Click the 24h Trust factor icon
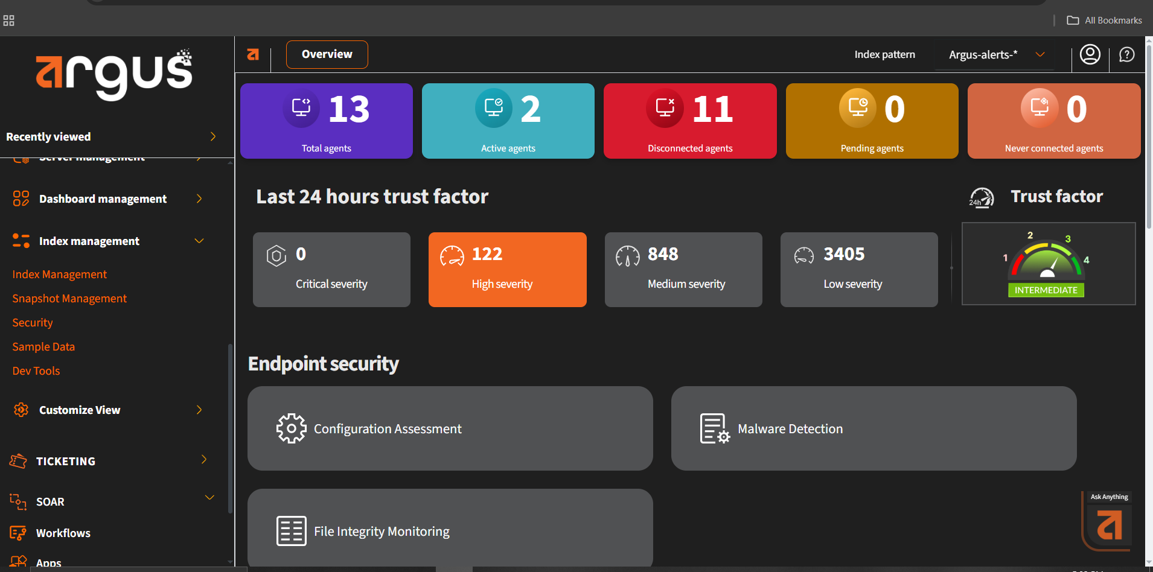Viewport: 1153px width, 572px height. [982, 197]
